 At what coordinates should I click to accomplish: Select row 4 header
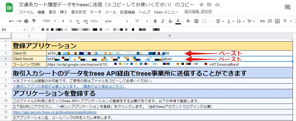6,59
